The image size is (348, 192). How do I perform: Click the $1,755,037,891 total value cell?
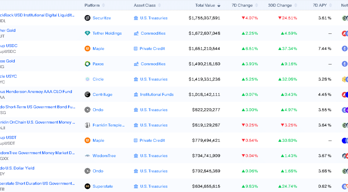click(204, 18)
